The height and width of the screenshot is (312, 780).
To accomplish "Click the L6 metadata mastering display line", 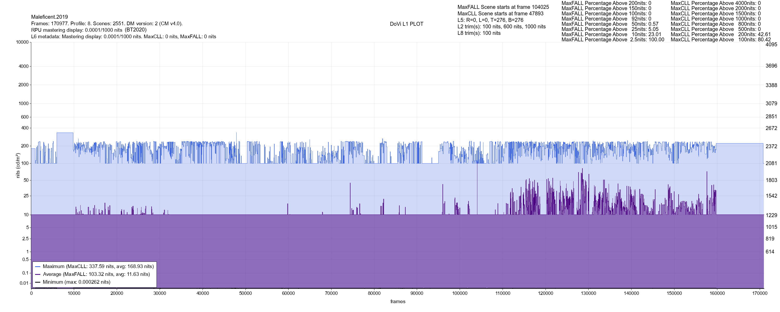I will (x=123, y=37).
